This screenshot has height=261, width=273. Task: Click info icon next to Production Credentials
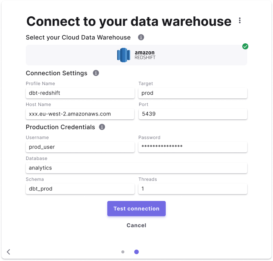(102, 127)
